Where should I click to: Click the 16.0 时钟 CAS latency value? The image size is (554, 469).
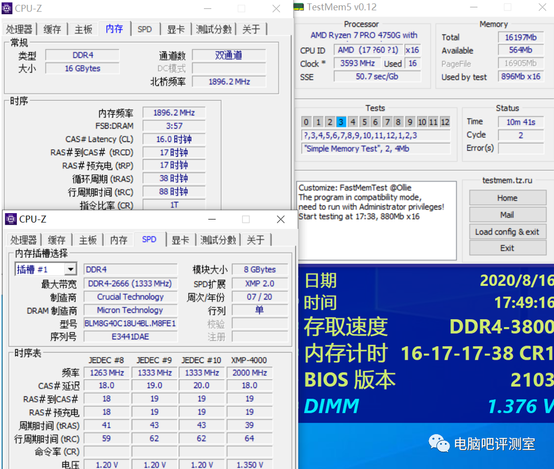pos(174,139)
